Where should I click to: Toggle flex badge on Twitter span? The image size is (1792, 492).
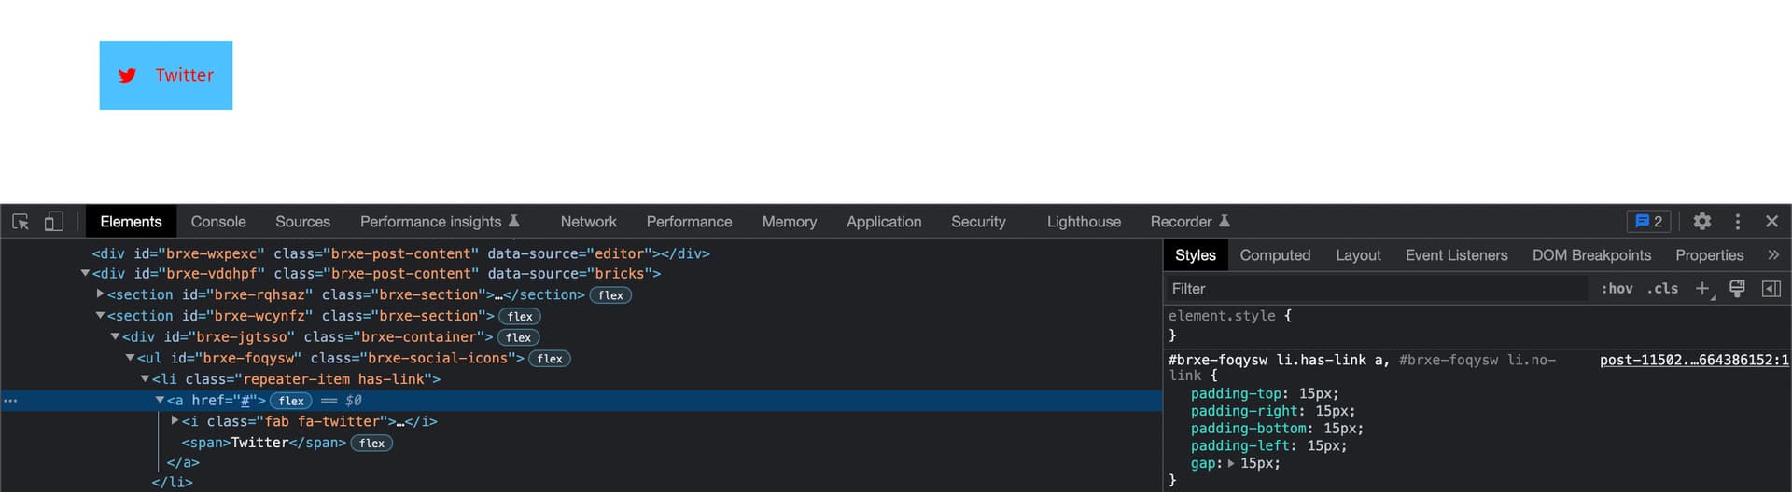pyautogui.click(x=371, y=444)
